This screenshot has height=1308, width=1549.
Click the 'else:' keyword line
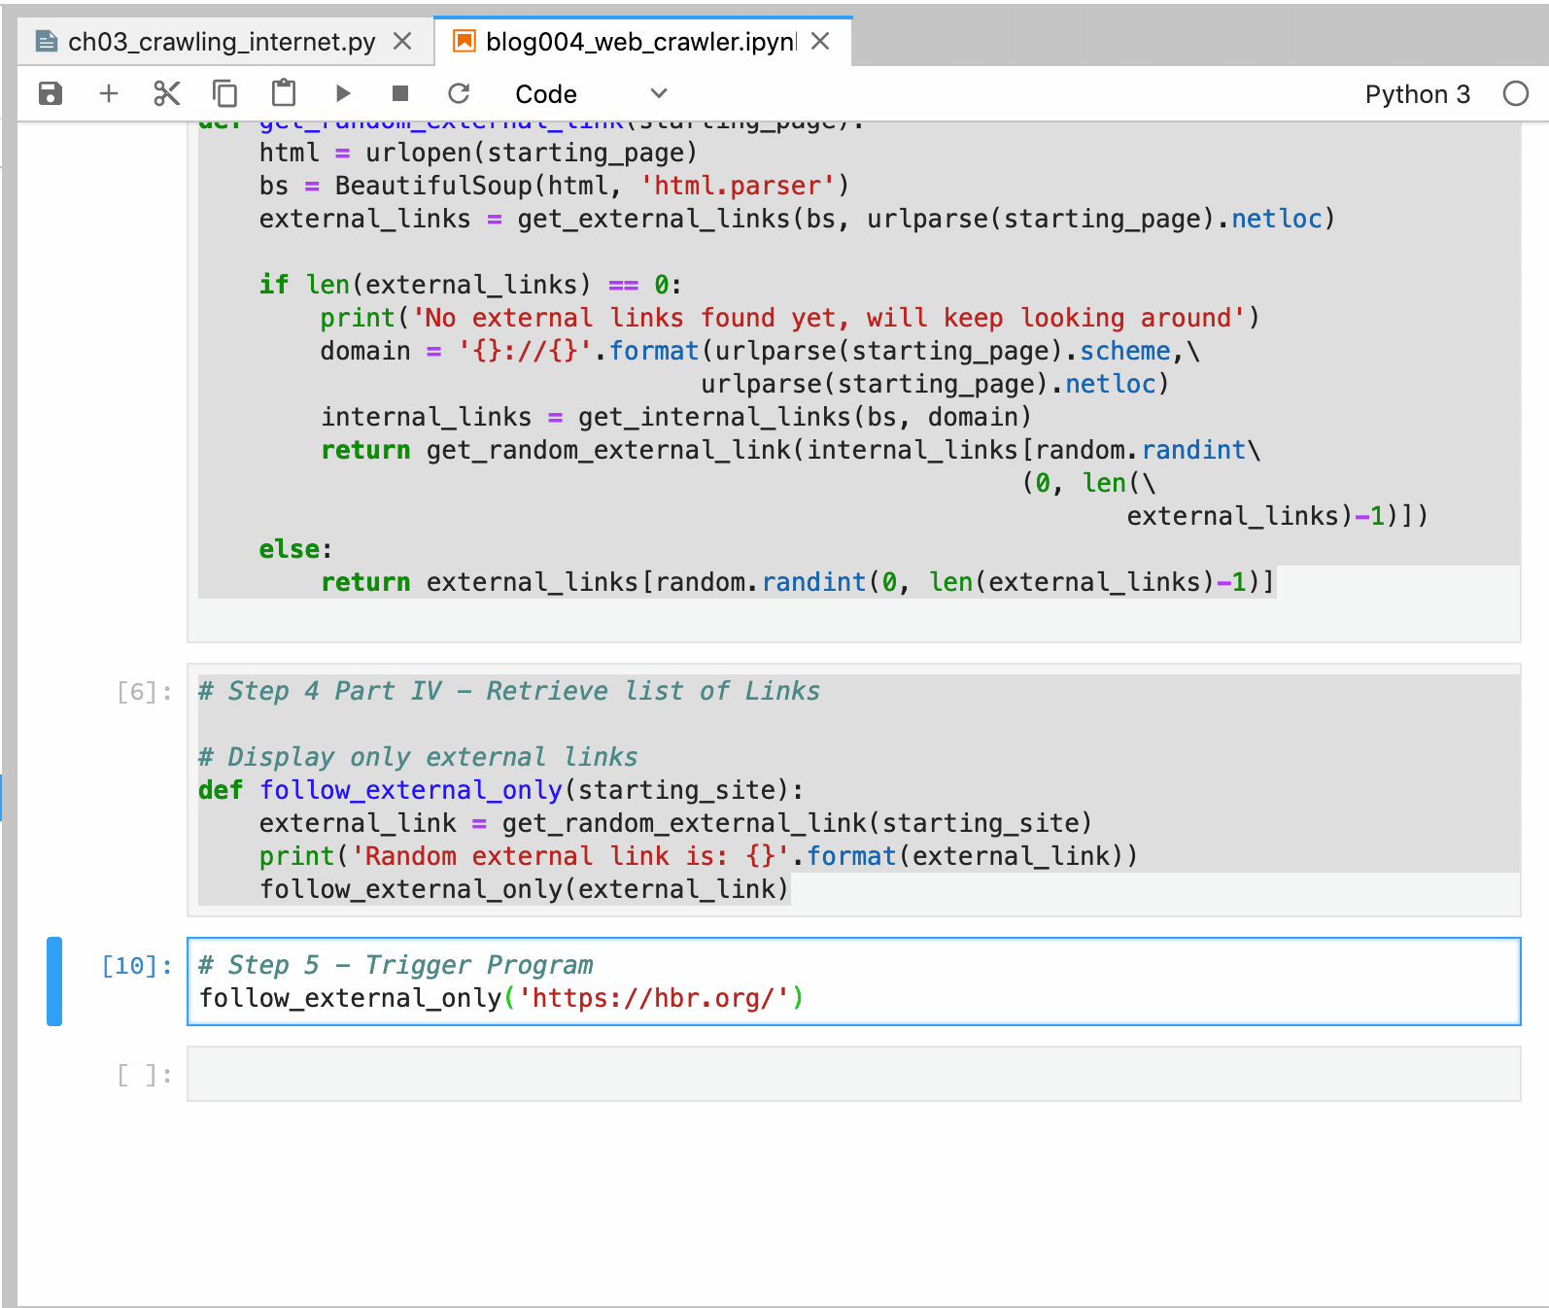point(295,549)
